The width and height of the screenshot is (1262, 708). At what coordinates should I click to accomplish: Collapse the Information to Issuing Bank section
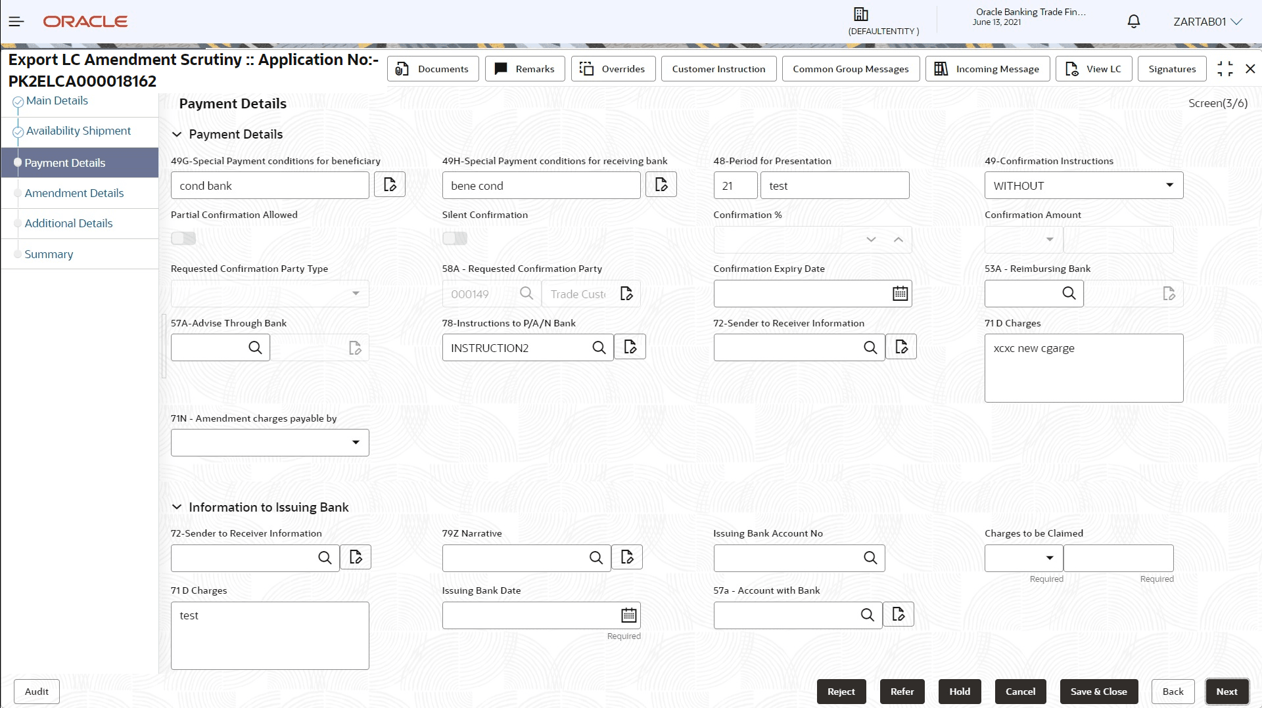point(176,506)
